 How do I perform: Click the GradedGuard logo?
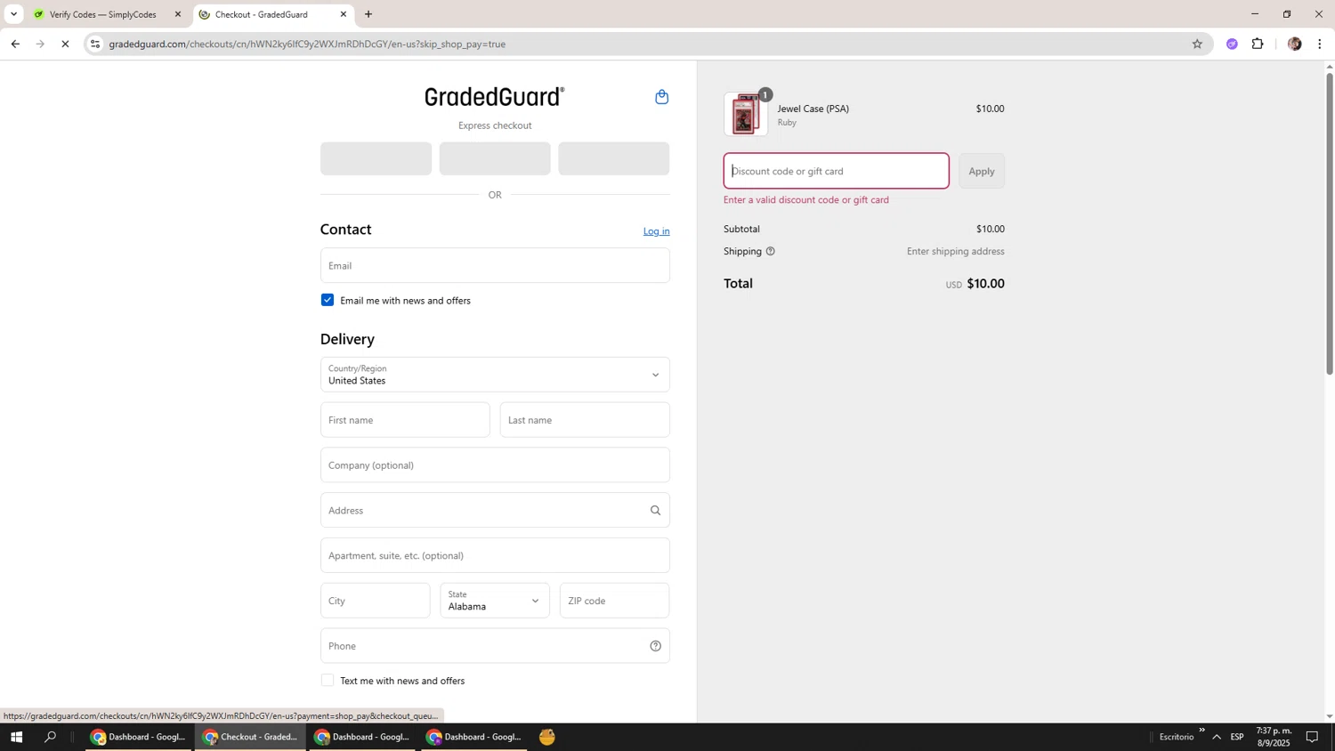pos(495,96)
